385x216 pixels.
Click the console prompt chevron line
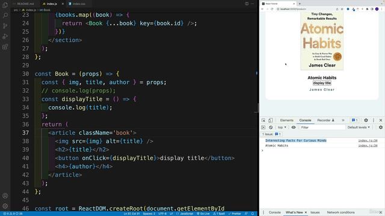322,151
